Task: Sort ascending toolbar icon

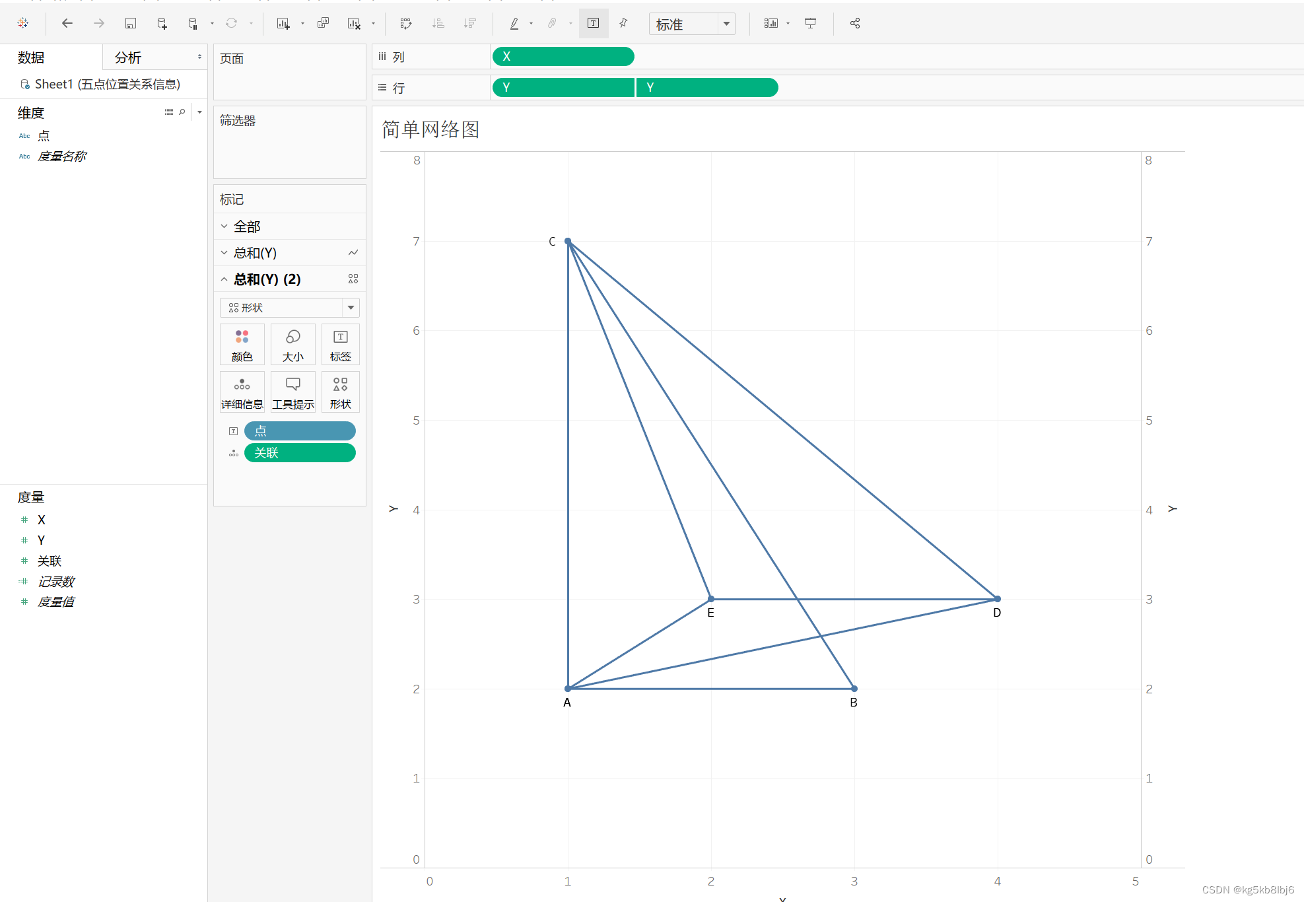Action: [x=438, y=23]
